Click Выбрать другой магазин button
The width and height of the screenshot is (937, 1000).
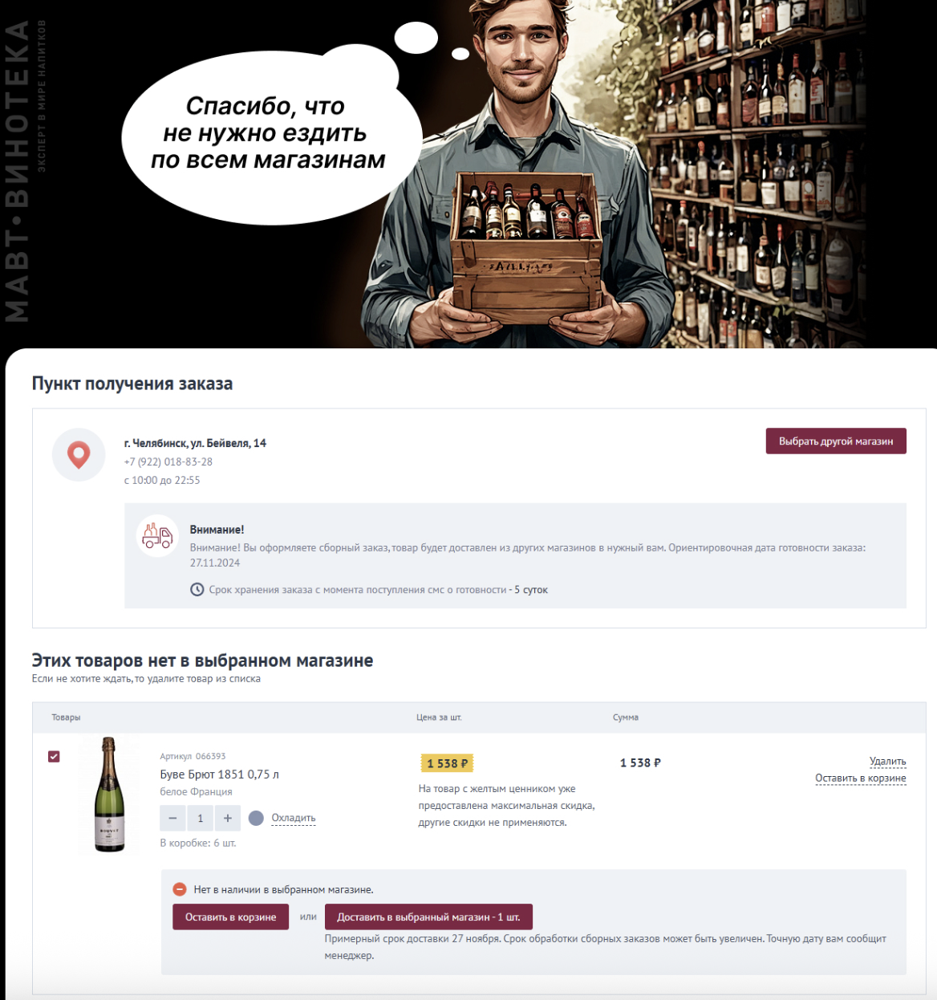(836, 441)
